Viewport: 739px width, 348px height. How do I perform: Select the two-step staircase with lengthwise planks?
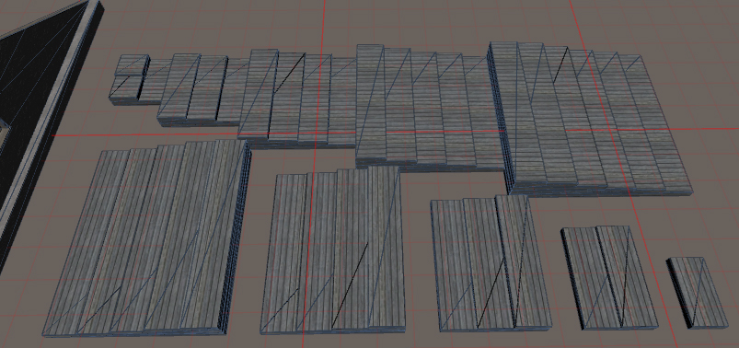tap(609, 277)
